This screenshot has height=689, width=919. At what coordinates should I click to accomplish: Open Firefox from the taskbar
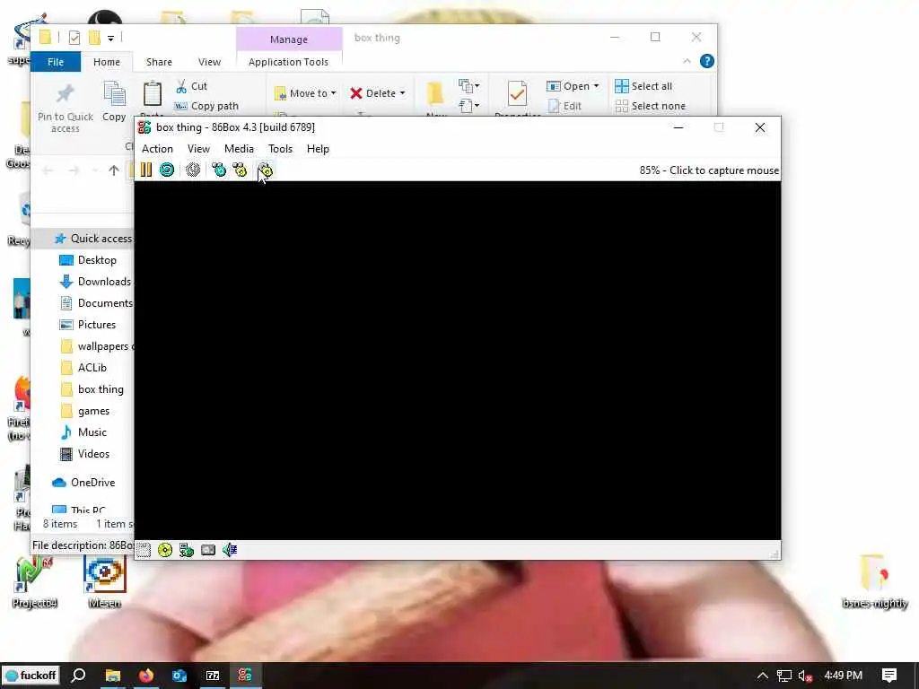coord(146,676)
